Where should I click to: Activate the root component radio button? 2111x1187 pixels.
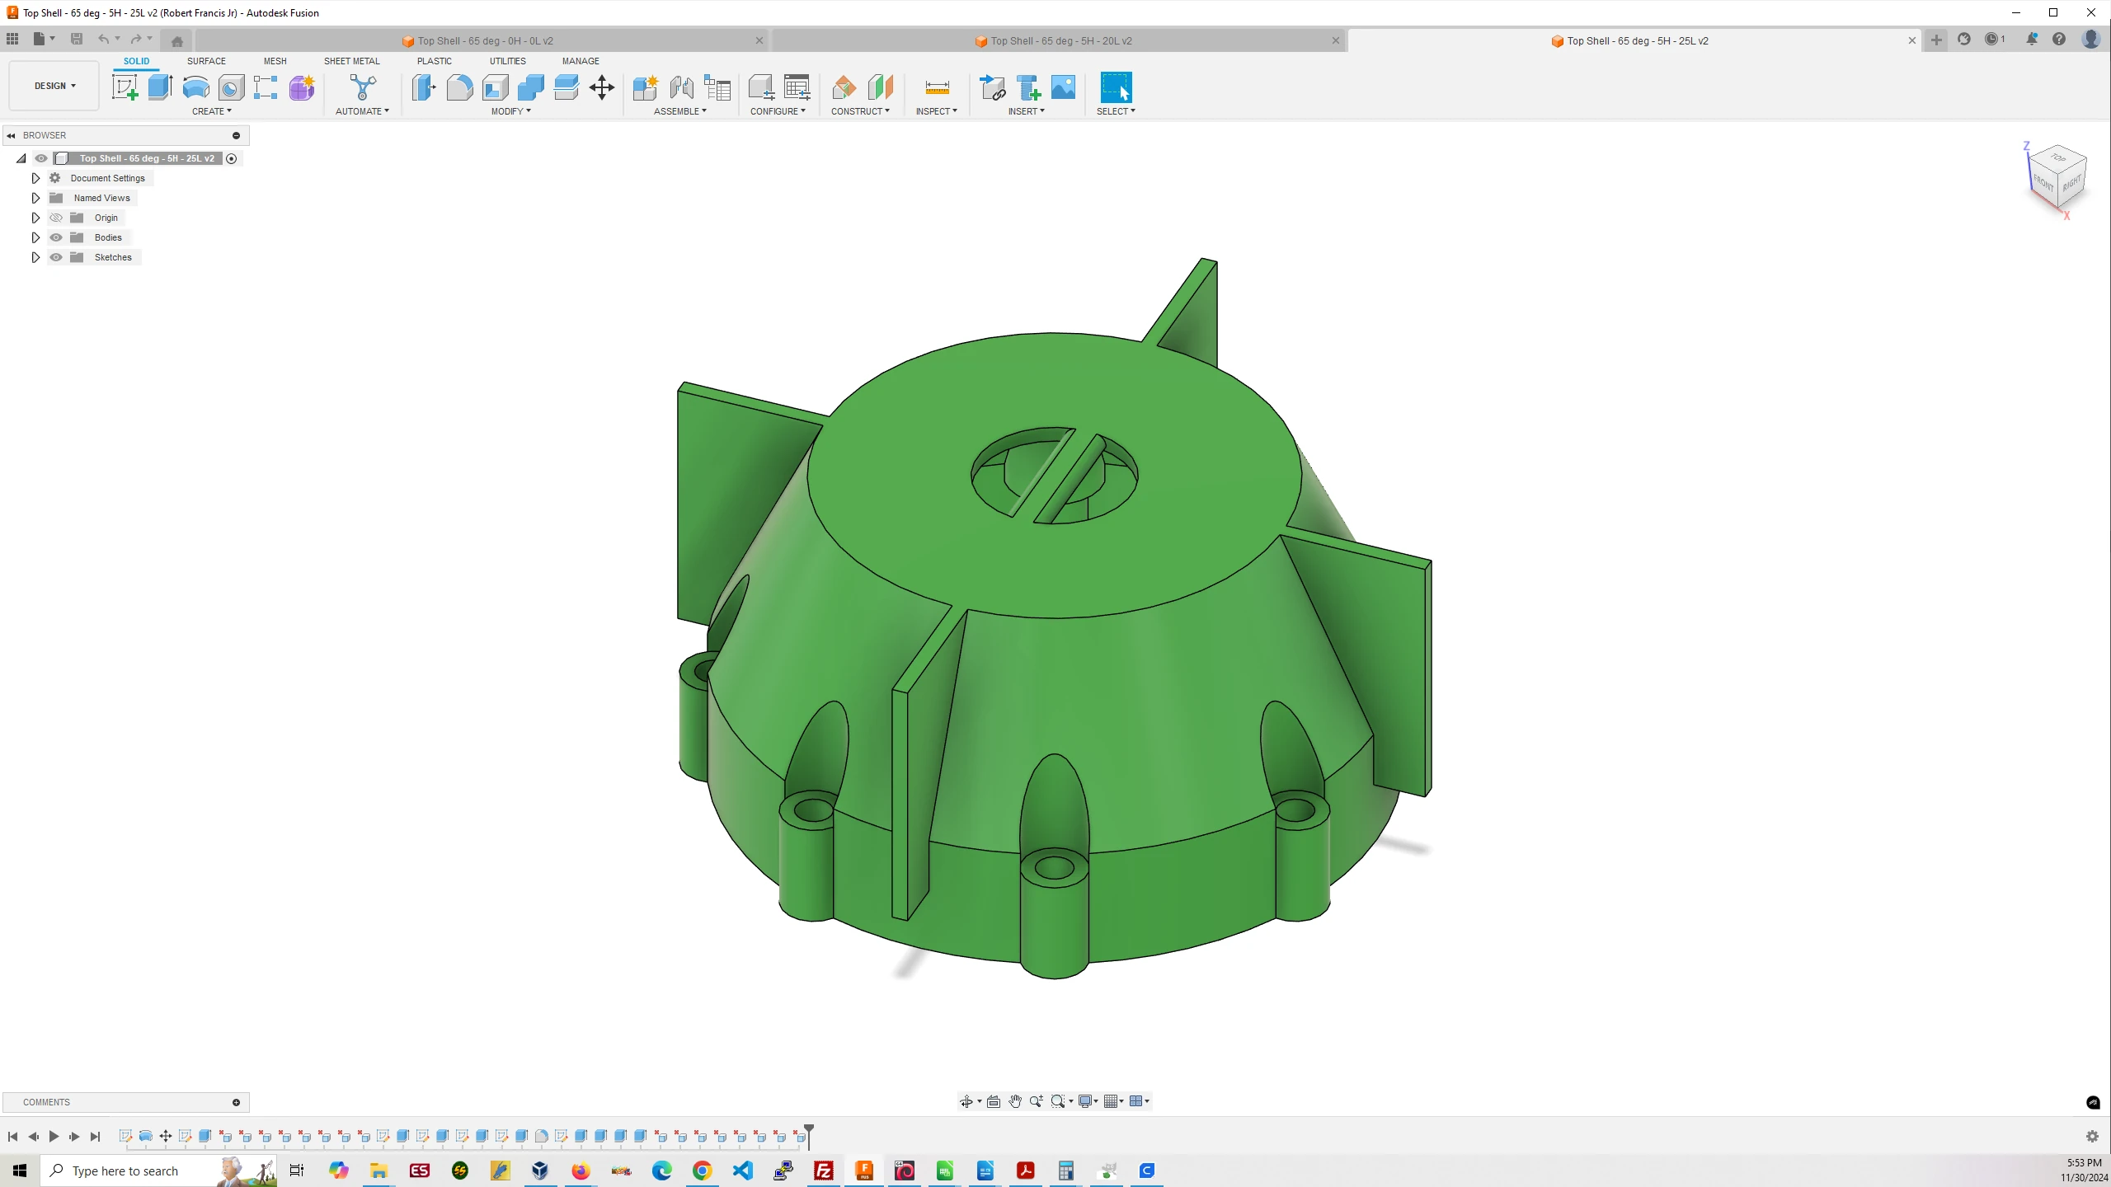coord(232,158)
